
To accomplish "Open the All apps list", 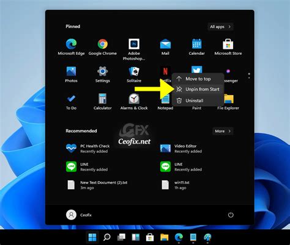I will click(x=220, y=27).
